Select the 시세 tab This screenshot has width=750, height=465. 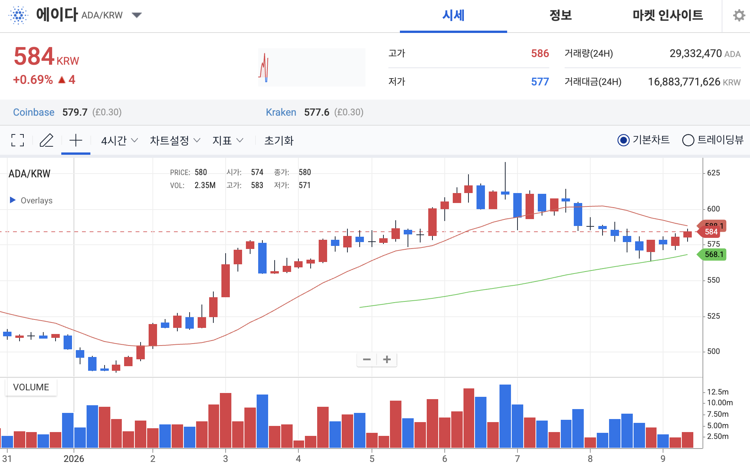453,16
